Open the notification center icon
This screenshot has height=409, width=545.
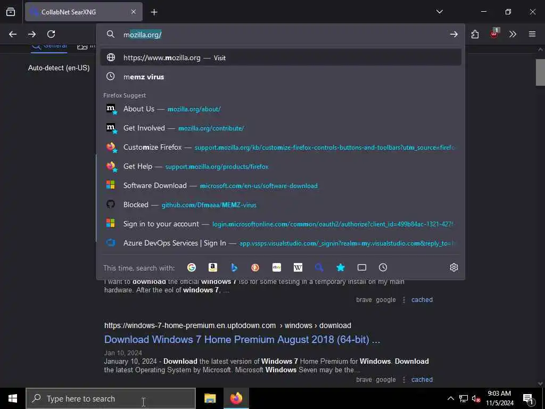pyautogui.click(x=528, y=398)
